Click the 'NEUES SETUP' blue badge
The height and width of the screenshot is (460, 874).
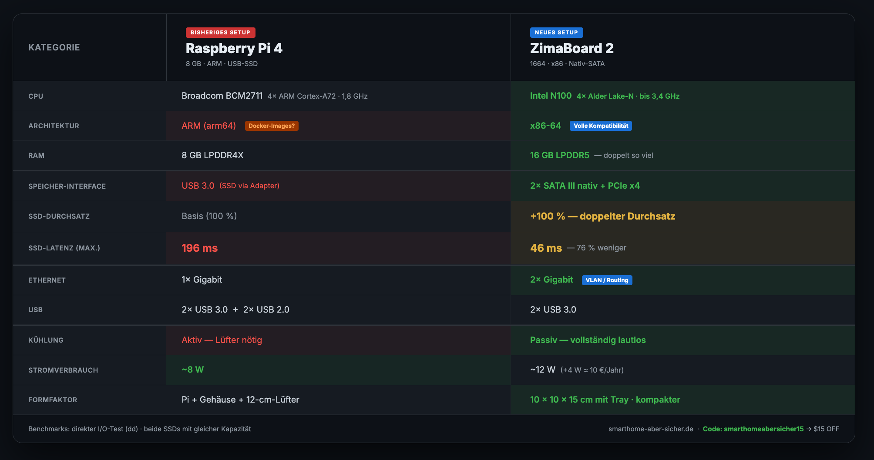click(x=556, y=33)
